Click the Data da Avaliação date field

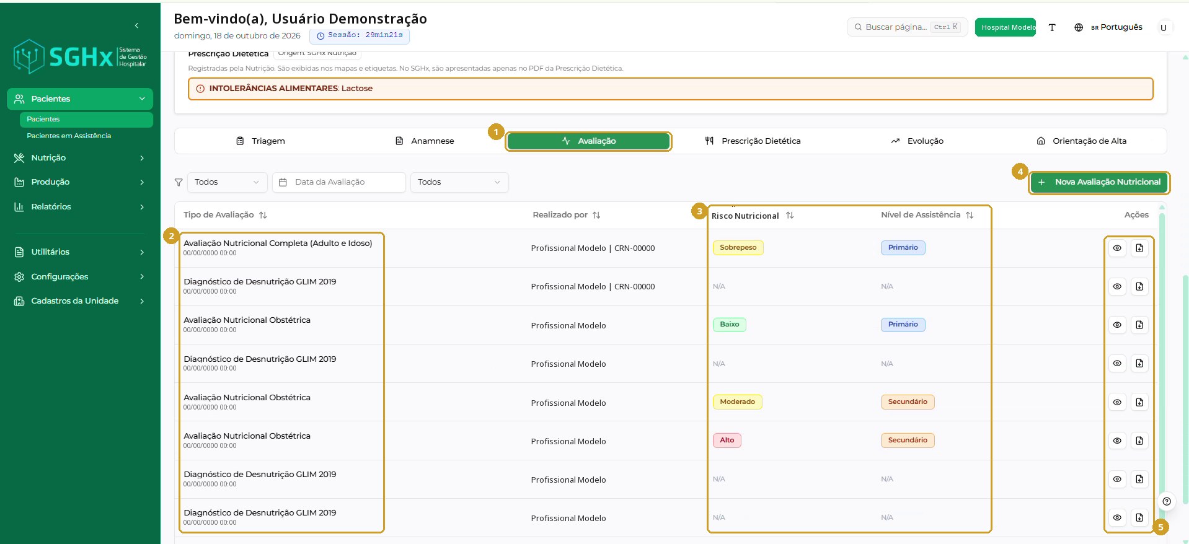coord(339,182)
